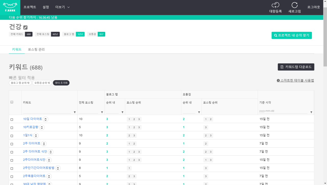
Task: Check the 2주단기간다이어트방법 row checkbox
Action: tap(12, 168)
